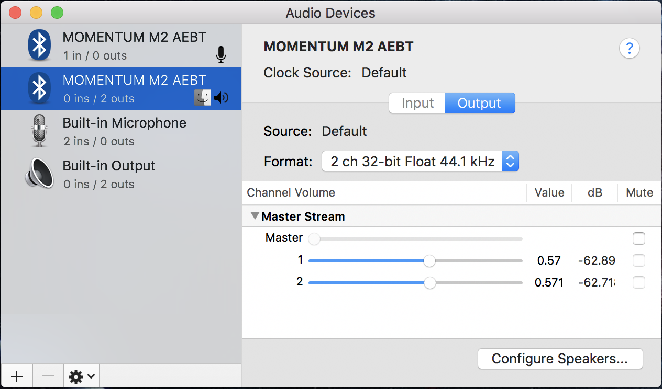
Task: Click channel 1 value field 0.57
Action: tap(549, 260)
